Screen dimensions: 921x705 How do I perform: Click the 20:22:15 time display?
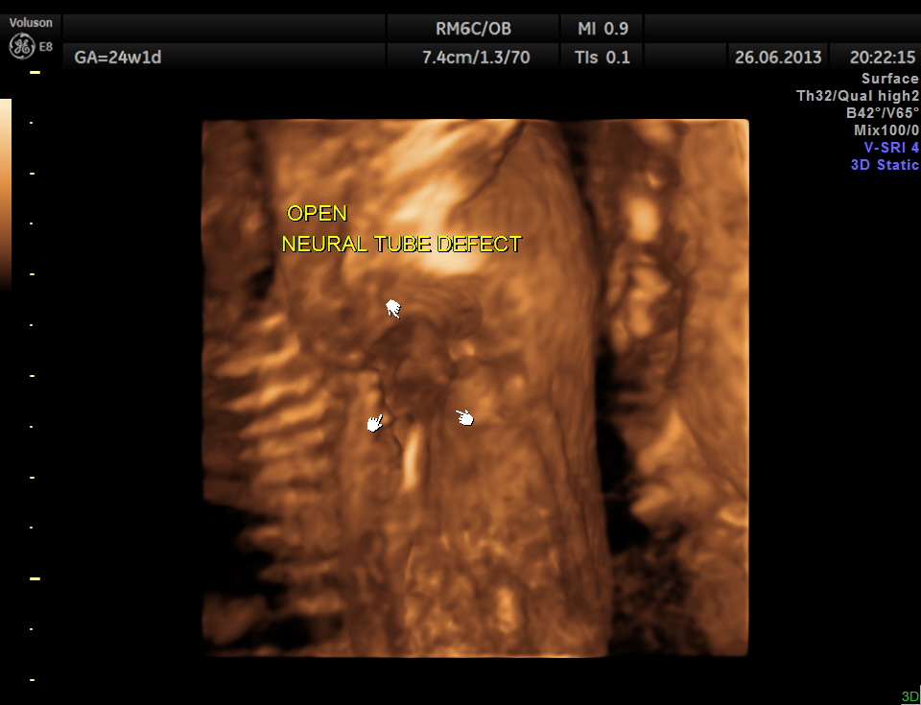(882, 58)
